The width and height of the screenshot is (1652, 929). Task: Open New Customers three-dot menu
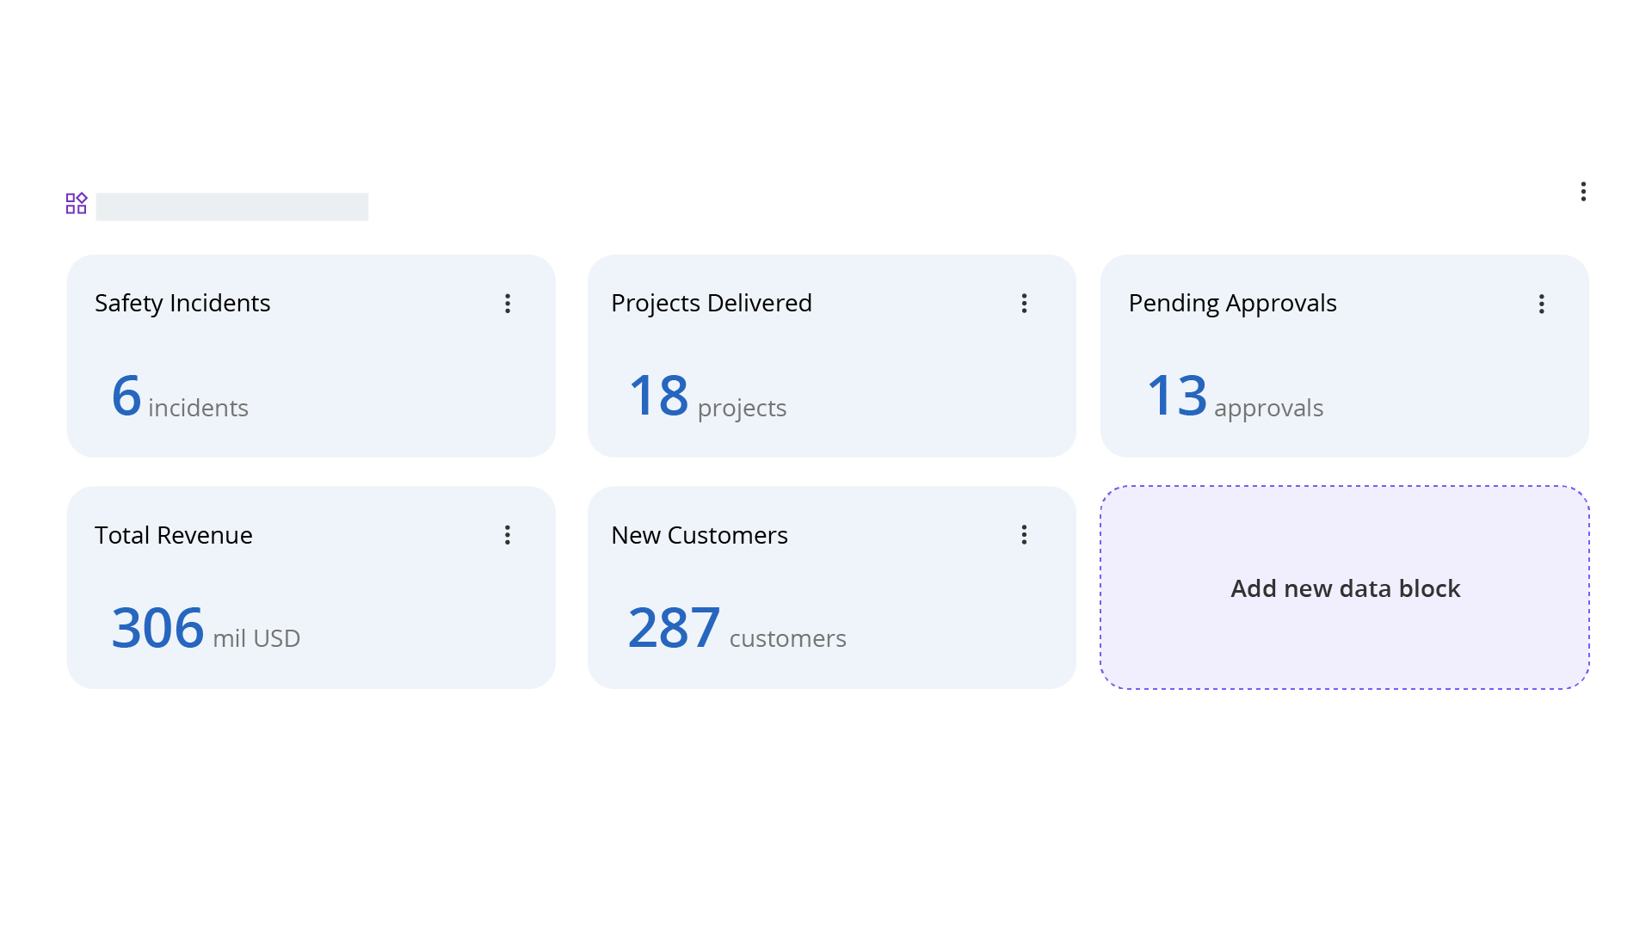point(1024,535)
